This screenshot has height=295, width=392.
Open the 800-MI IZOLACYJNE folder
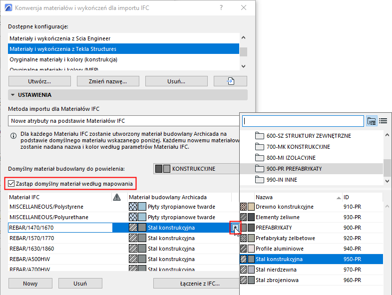coord(312,158)
